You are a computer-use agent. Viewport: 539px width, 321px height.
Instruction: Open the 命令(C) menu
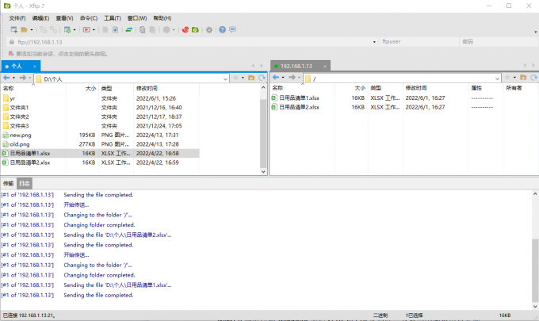click(x=89, y=18)
